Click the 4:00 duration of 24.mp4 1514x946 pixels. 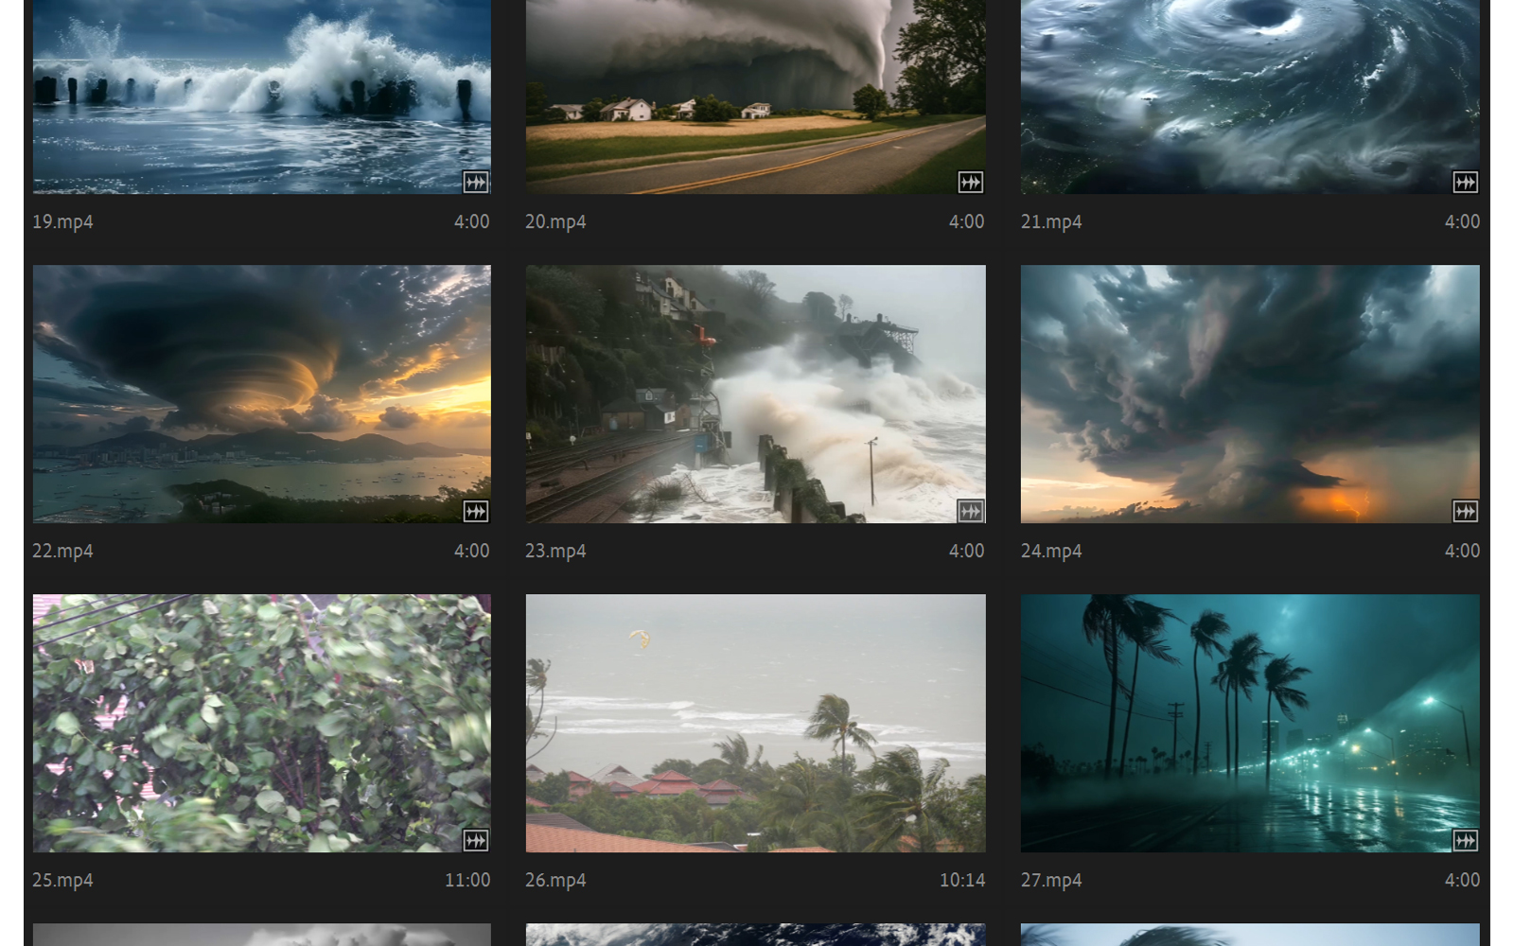[1462, 551]
